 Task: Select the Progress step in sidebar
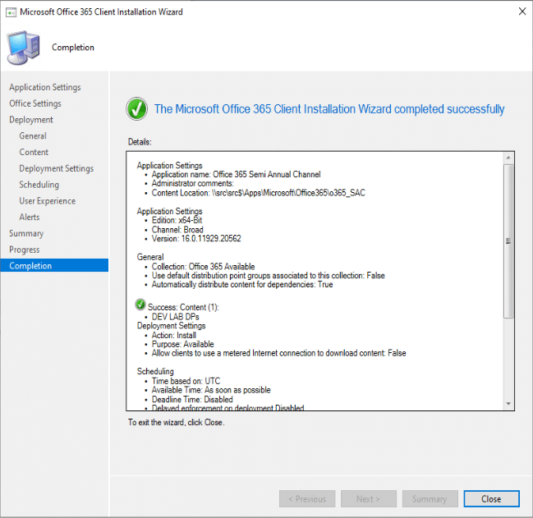point(24,250)
